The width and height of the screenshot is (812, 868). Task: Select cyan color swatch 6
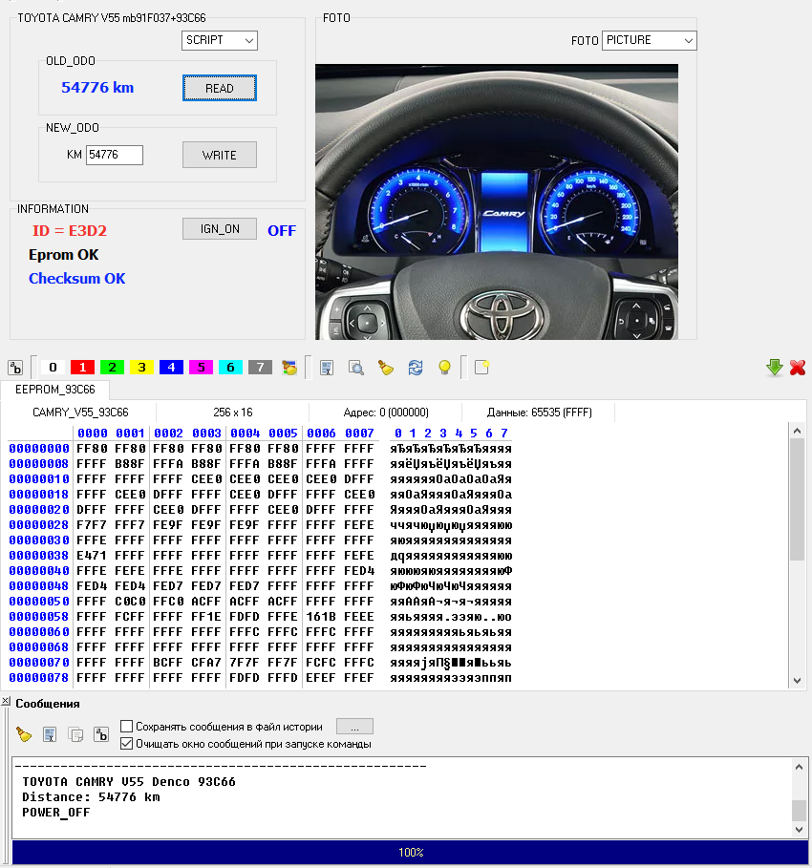point(230,367)
